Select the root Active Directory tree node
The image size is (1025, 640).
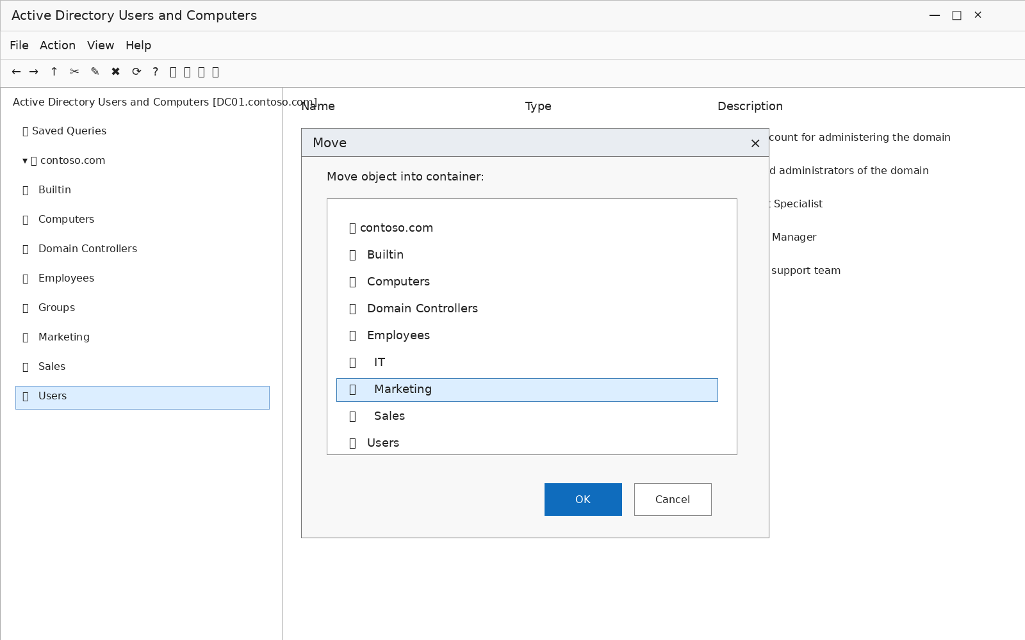pyautogui.click(x=165, y=102)
